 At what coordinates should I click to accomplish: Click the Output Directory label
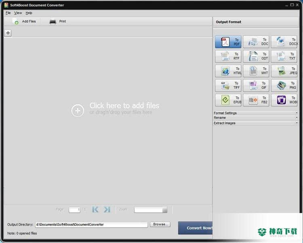click(20, 224)
